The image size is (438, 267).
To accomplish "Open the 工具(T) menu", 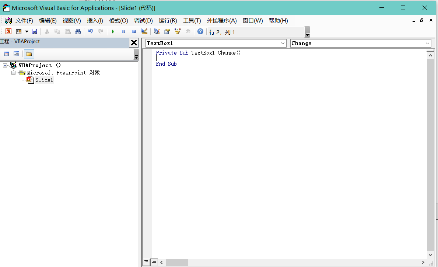I will (x=192, y=21).
